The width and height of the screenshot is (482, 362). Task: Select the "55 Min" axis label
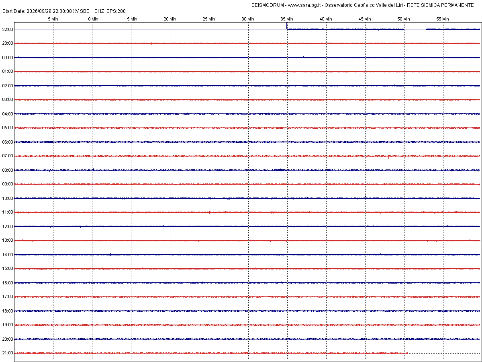443,19
